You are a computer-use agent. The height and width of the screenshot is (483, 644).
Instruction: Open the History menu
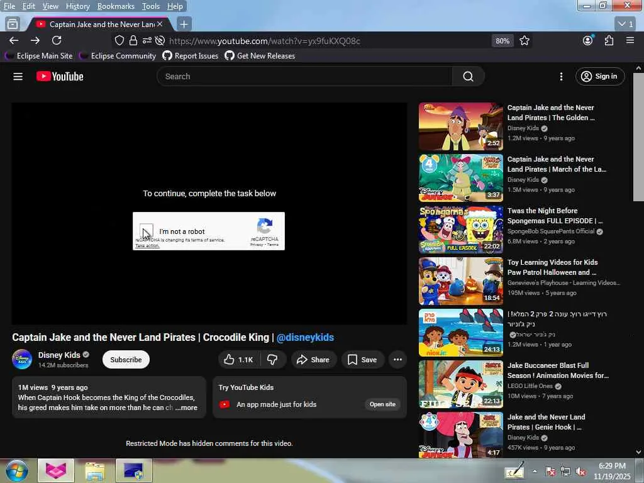(77, 6)
